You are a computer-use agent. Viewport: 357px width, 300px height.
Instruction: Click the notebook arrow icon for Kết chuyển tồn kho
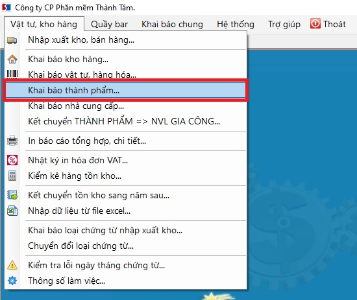[x=12, y=195]
